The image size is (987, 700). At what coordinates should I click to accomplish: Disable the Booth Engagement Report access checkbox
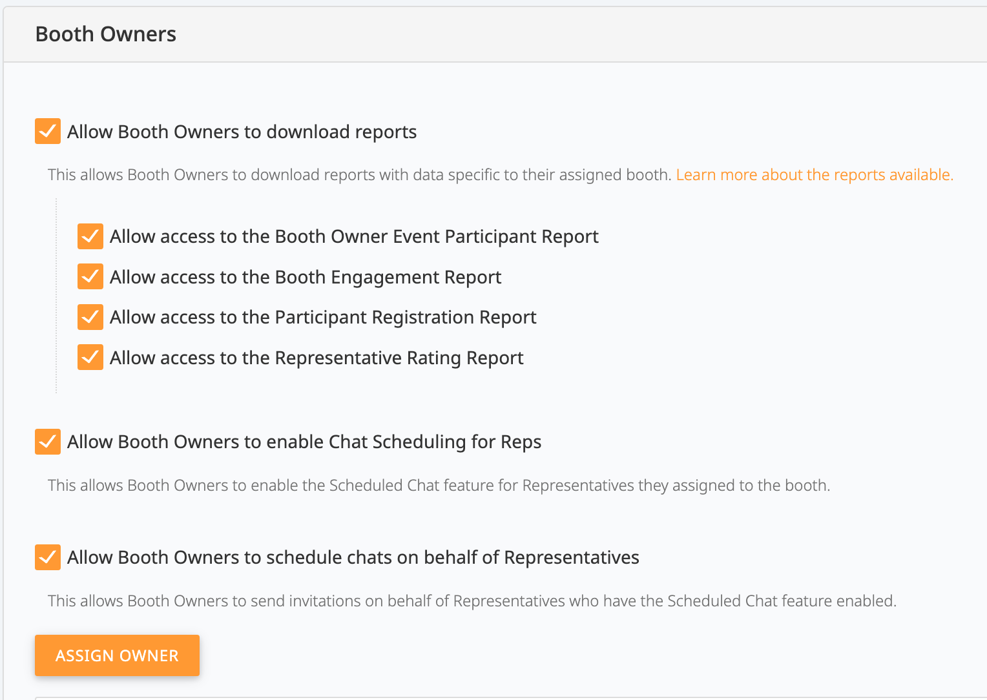[x=90, y=276]
